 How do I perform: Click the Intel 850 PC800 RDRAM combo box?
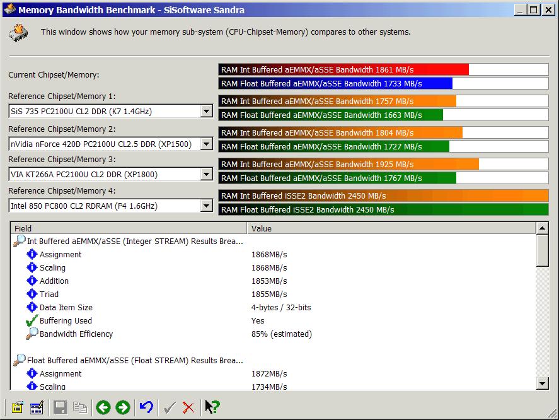tap(111, 206)
